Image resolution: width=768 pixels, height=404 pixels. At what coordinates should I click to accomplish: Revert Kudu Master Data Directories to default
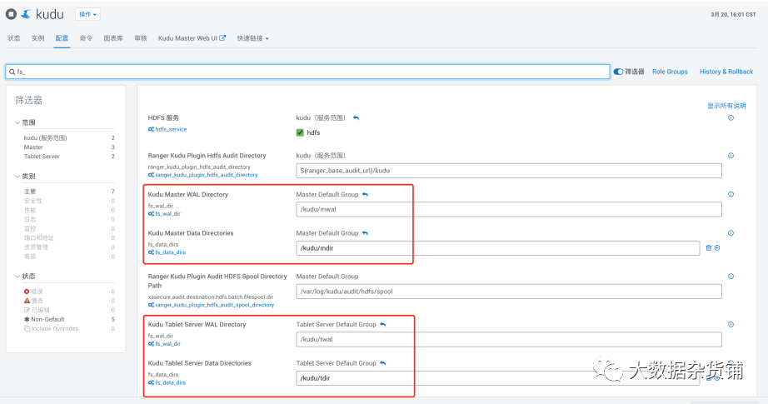coord(365,233)
